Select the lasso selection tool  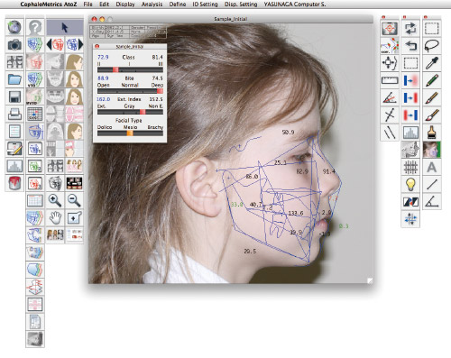[432, 46]
